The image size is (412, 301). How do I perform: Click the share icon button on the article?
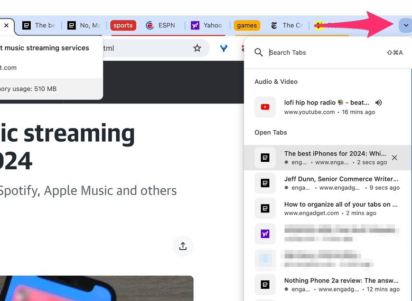(183, 246)
